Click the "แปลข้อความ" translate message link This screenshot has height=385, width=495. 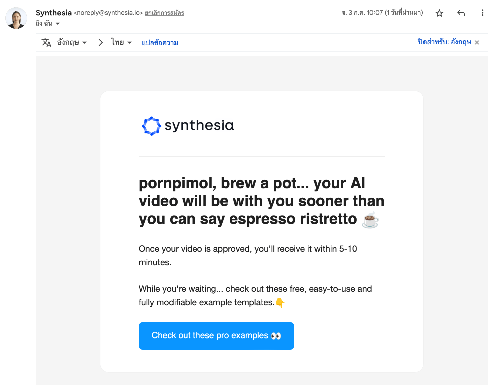pos(160,43)
